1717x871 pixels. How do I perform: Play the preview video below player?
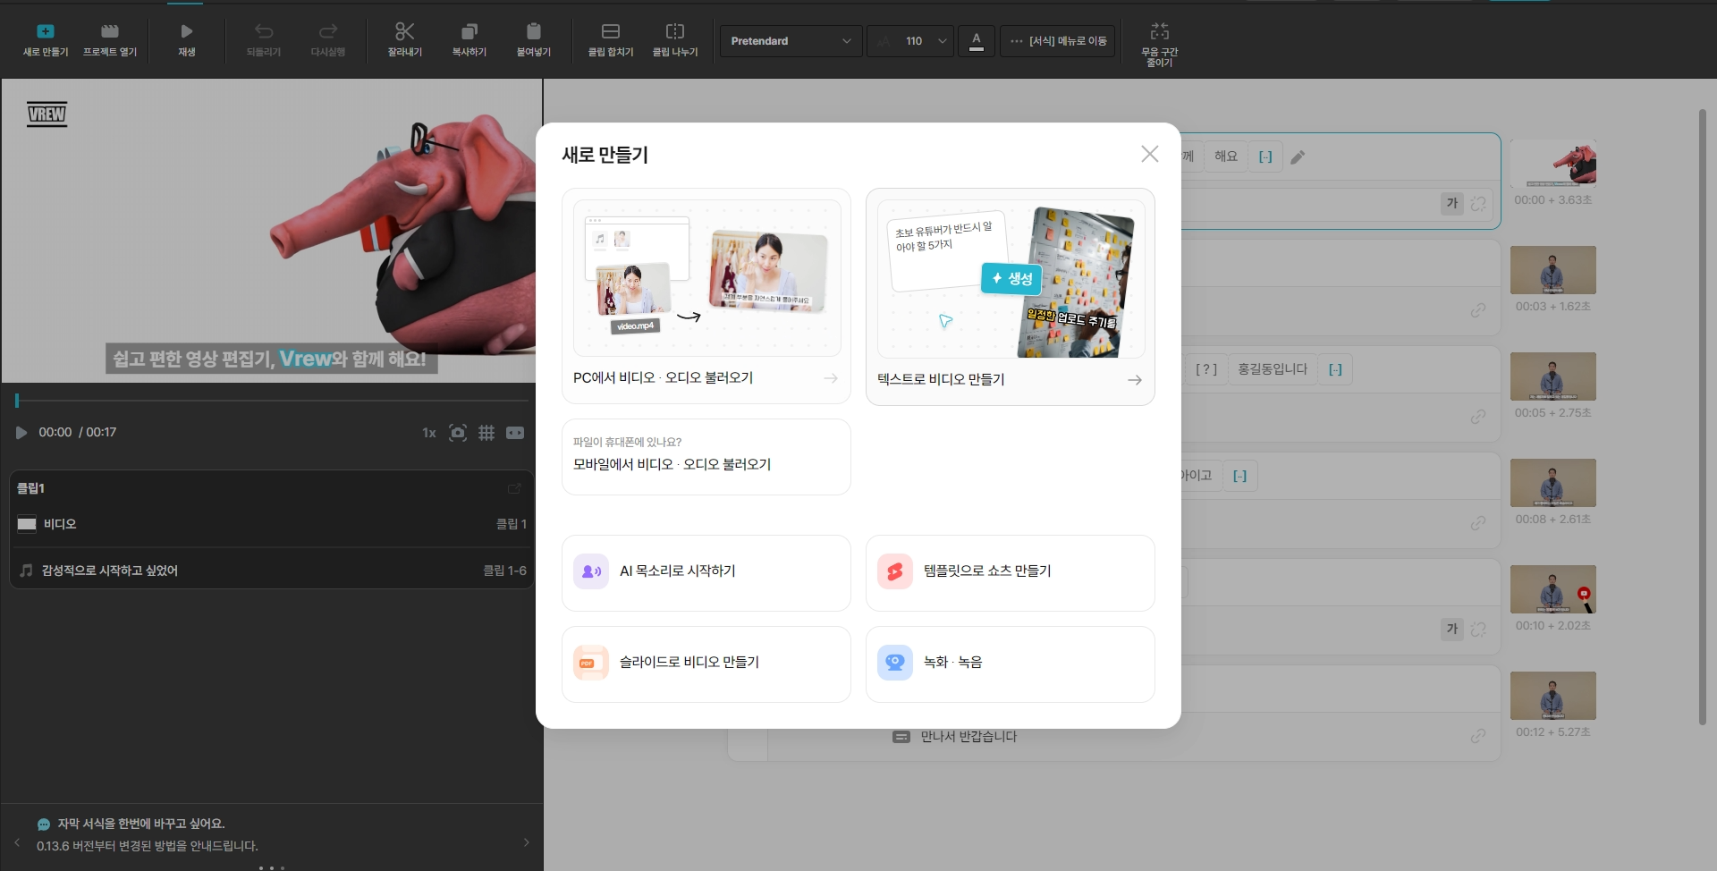pos(21,433)
